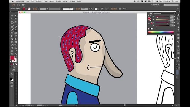The height and width of the screenshot is (107, 190).
Task: Select the Direct Selection tool
Action: [16, 15]
